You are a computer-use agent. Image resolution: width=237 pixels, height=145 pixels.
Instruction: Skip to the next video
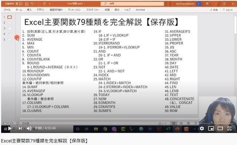(x=20, y=128)
